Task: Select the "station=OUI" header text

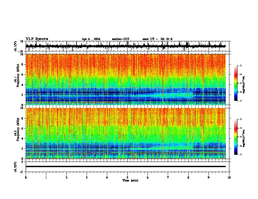Action: tap(121, 39)
